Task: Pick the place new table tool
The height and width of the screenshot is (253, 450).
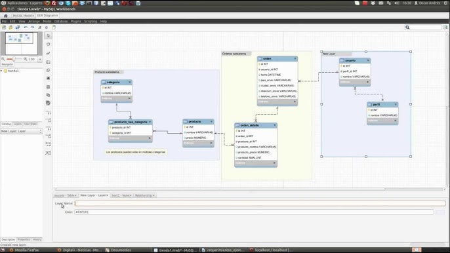Action: 49,87
